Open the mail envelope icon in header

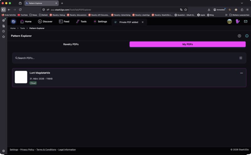click(246, 22)
